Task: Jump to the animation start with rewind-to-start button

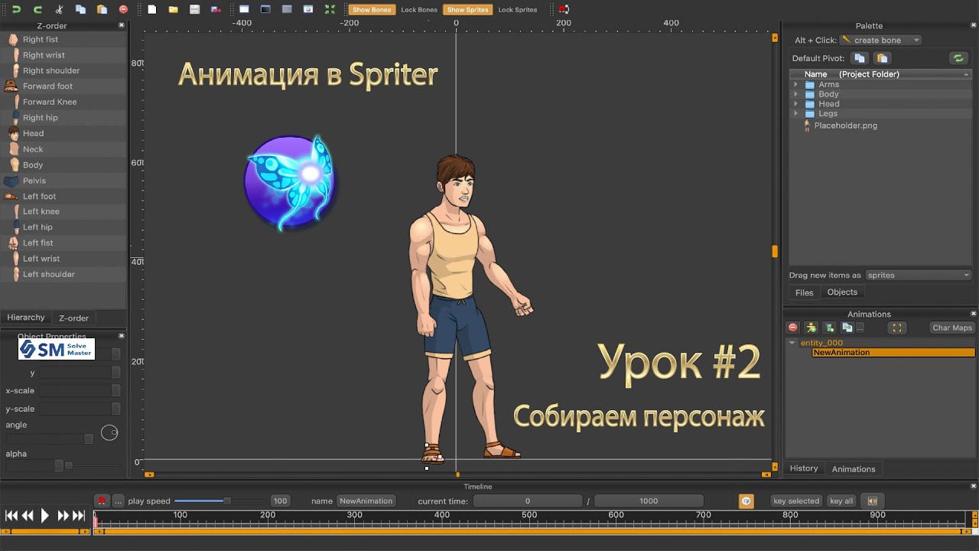Action: click(x=11, y=516)
